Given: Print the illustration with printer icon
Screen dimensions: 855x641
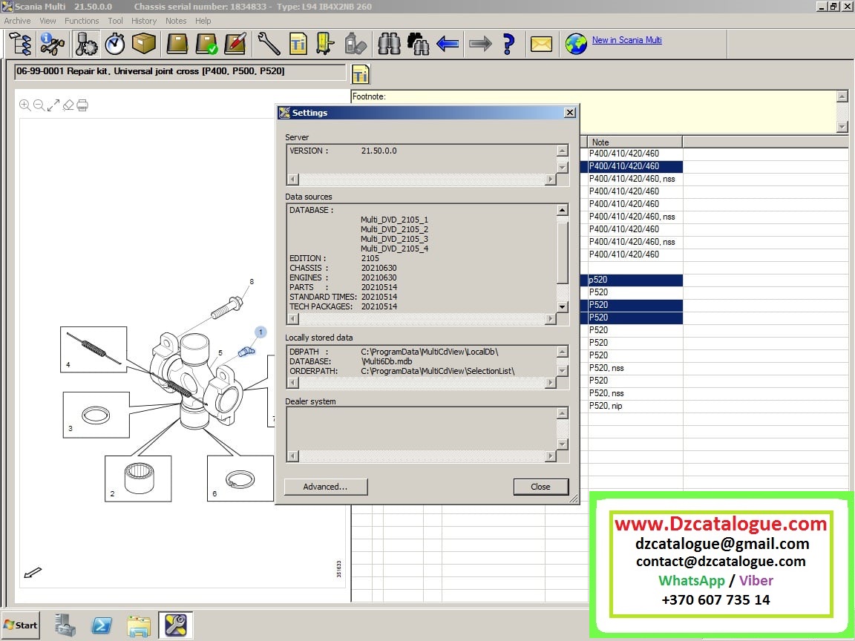Looking at the screenshot, I should 82,105.
